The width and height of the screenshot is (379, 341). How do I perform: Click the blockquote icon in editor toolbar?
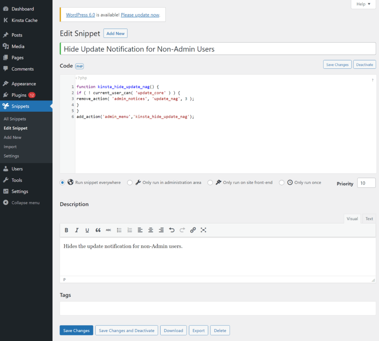pyautogui.click(x=98, y=230)
